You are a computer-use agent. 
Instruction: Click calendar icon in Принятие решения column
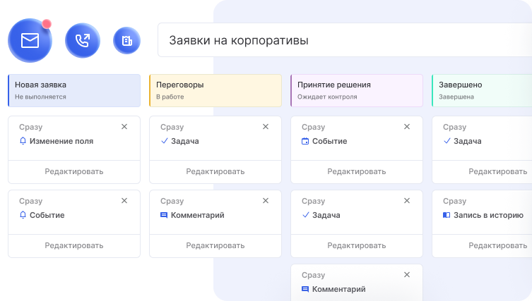305,141
